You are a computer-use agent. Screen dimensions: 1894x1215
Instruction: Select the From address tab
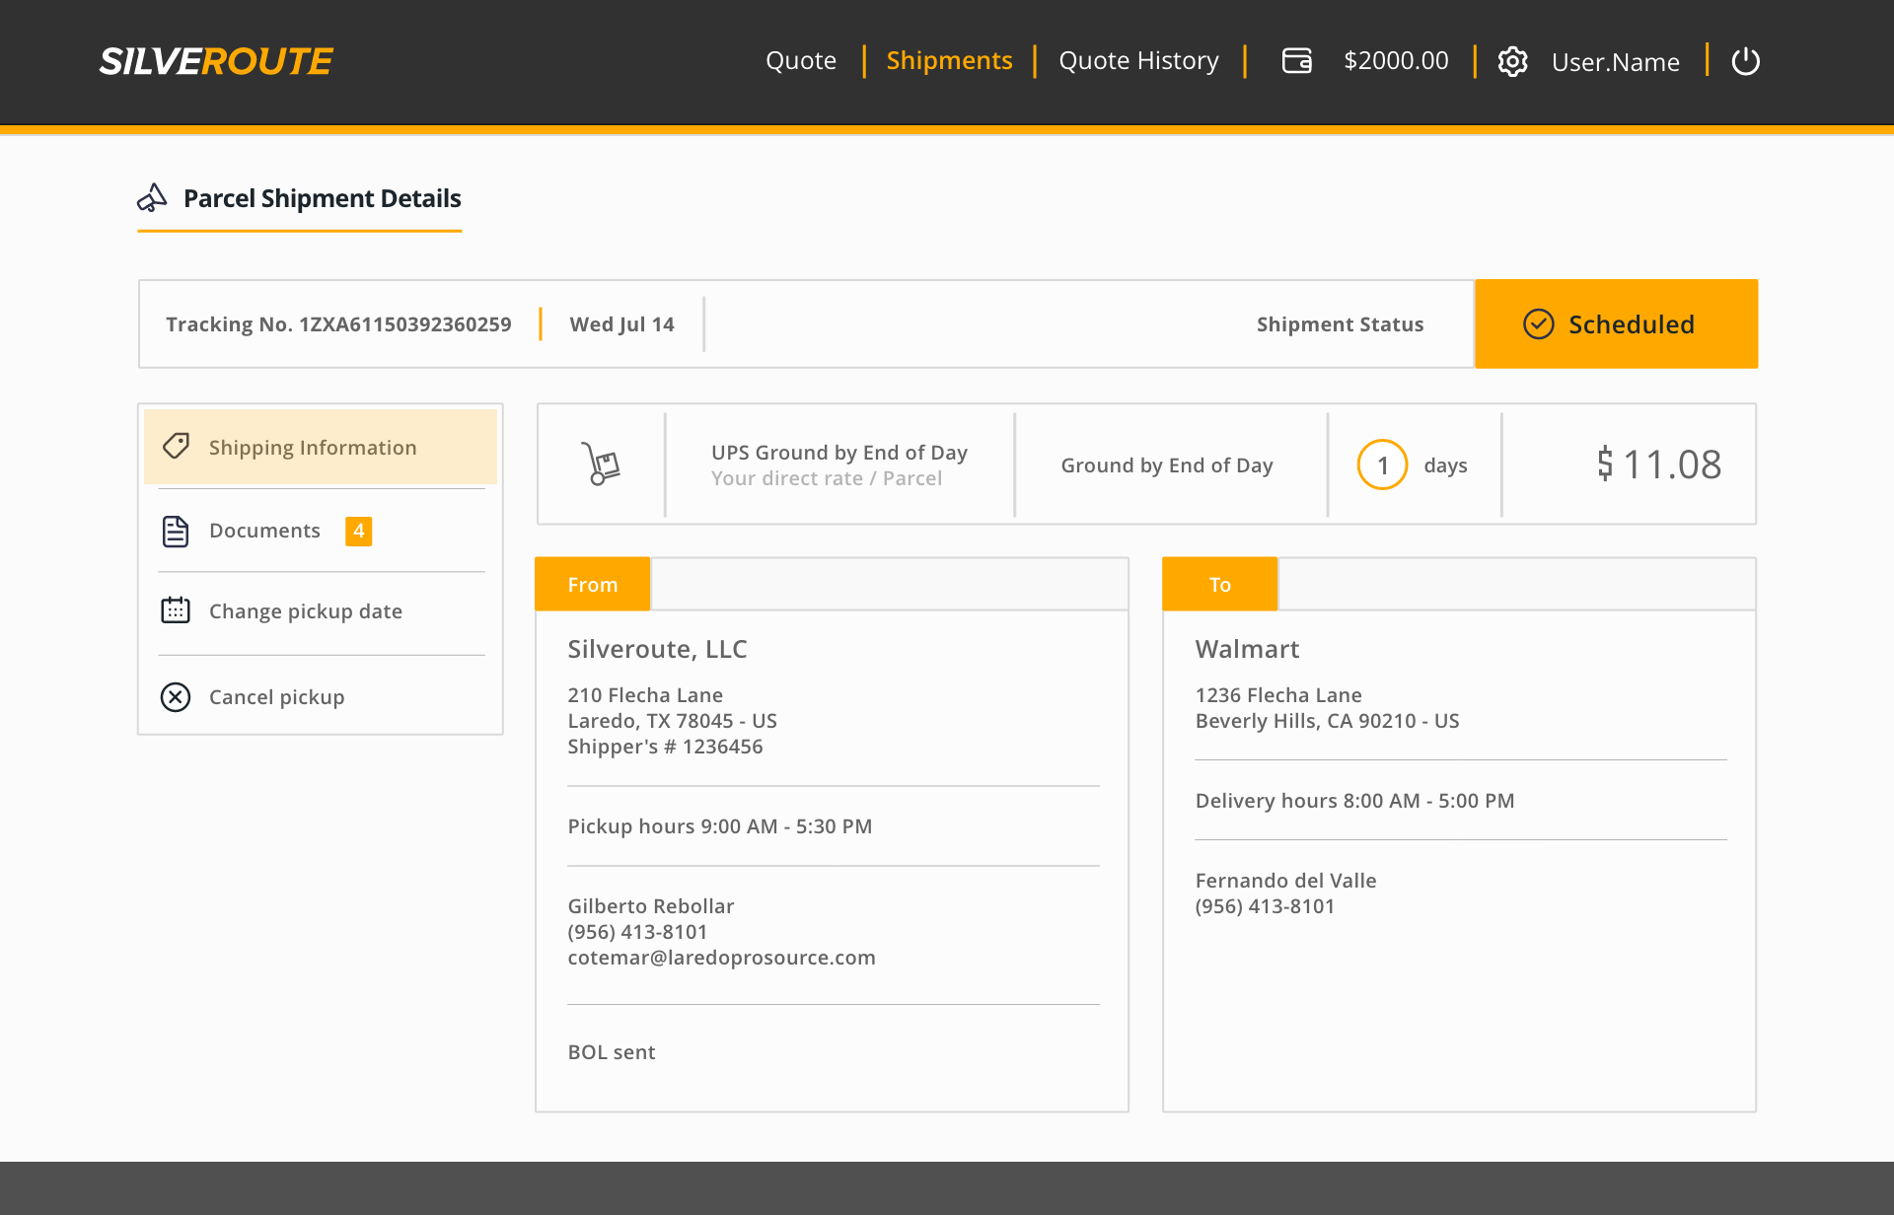pos(592,584)
